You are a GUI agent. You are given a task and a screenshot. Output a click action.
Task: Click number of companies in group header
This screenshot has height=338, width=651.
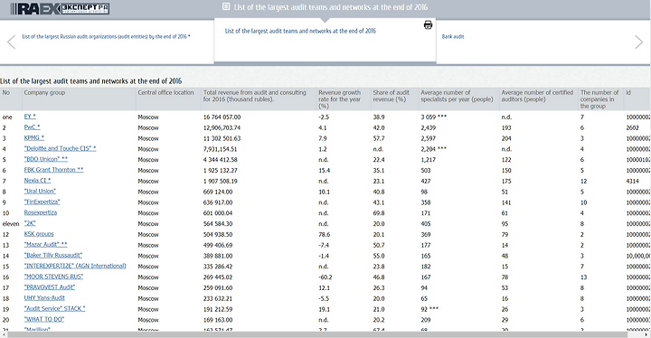tap(599, 99)
